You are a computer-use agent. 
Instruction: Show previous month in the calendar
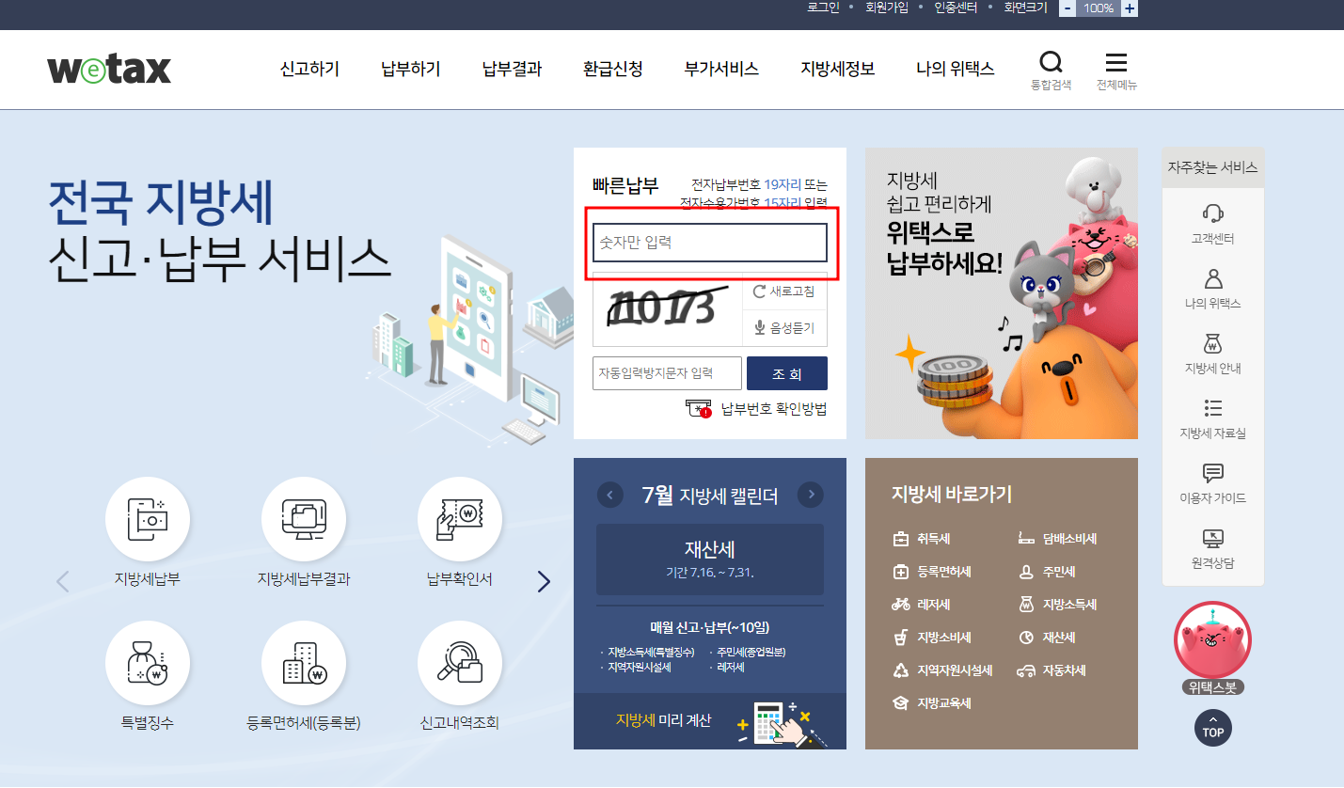point(609,495)
